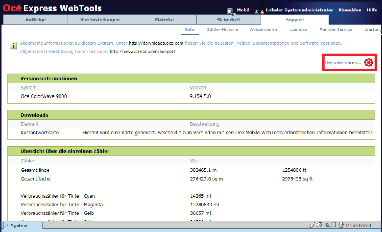This screenshot has width=382, height=232.
Task: Click the Wert column header
Action: (196, 161)
